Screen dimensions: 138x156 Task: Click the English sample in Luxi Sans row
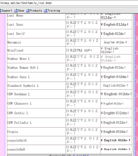[114, 25]
